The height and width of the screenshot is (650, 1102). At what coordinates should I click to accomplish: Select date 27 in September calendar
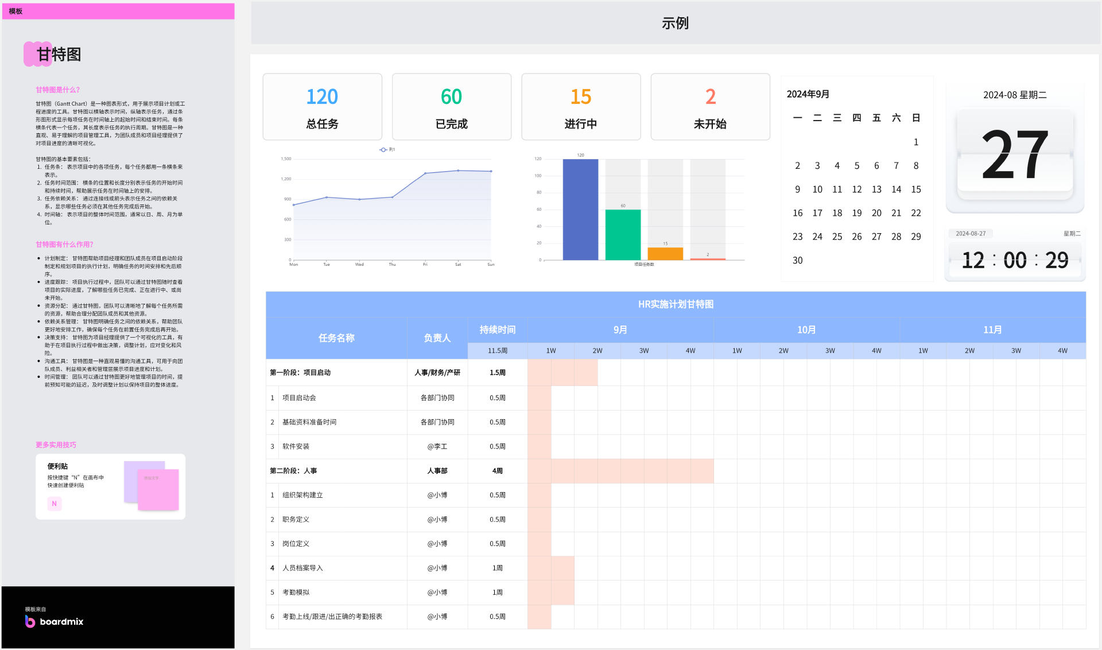pos(876,237)
